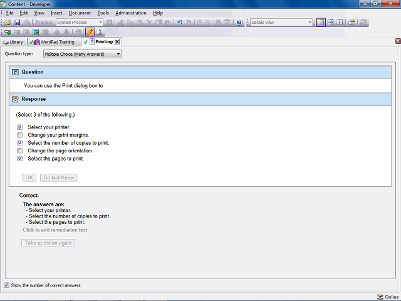
Task: Click the Print toolbar icon beside Save
Action: [x=26, y=23]
